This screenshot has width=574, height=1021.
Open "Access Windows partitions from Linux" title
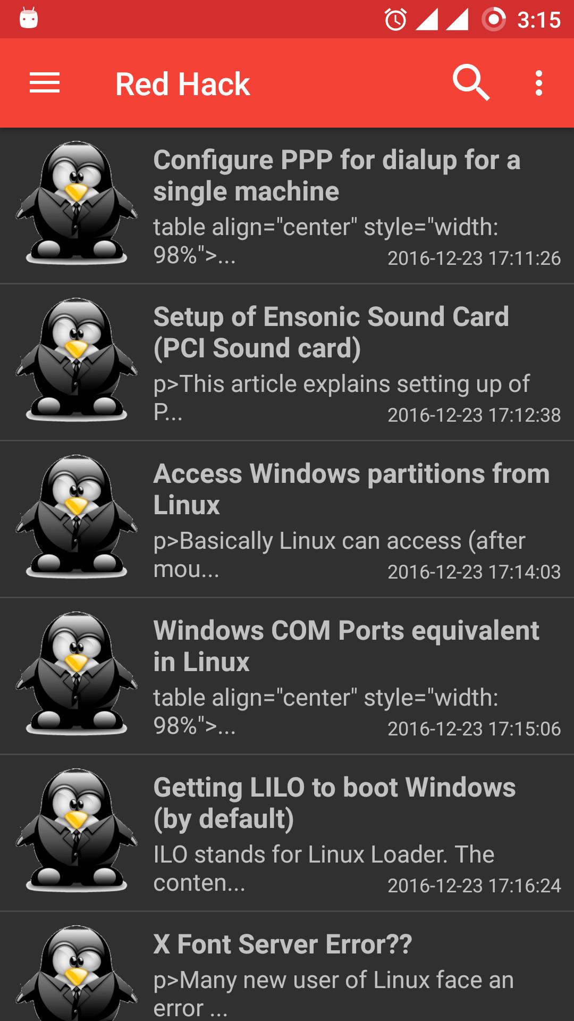coord(351,489)
